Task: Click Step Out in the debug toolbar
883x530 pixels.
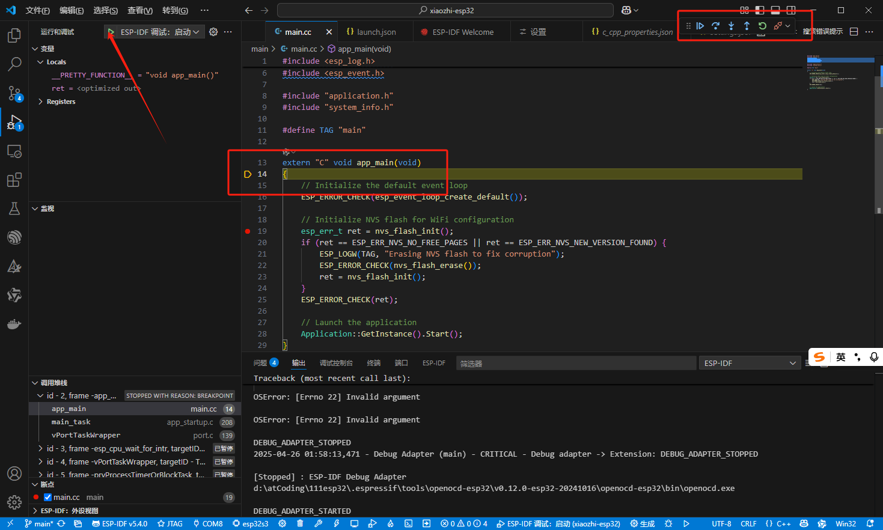Action: 747,26
